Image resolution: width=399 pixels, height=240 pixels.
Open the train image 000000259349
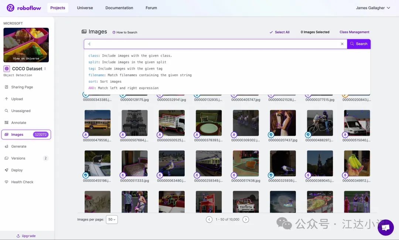[x=209, y=163]
